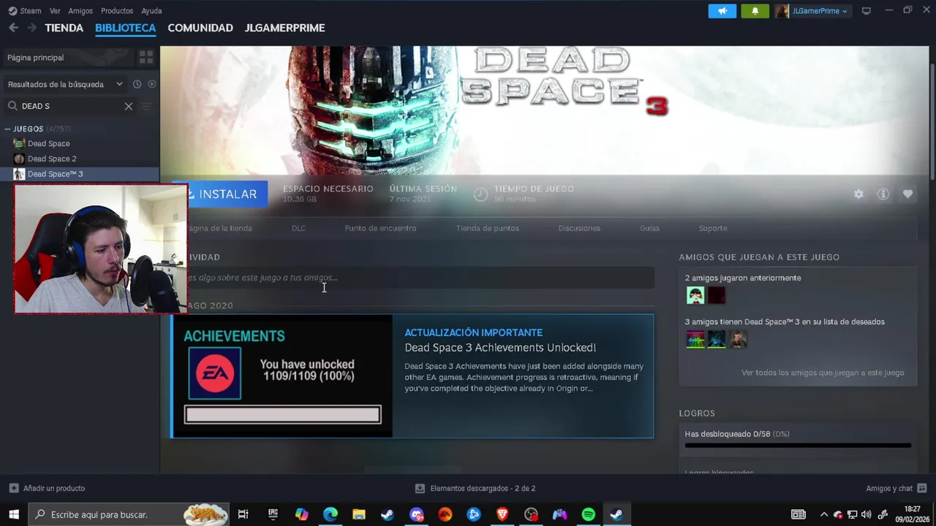Click the clock recent-sort icon

[137, 84]
